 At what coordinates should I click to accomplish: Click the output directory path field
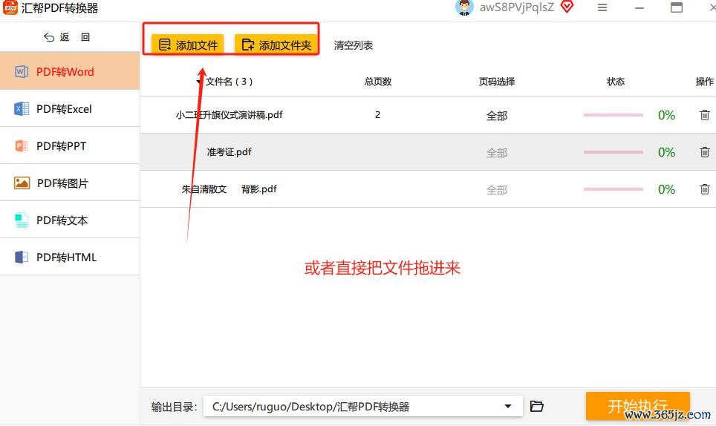point(363,406)
